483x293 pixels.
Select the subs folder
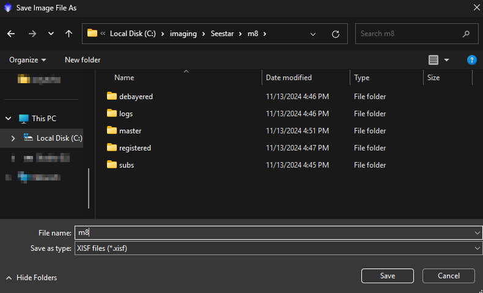[127, 165]
